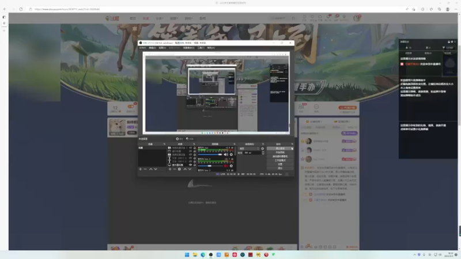Click the OBS preview canvas
This screenshot has width=461, height=259.
pos(216,93)
